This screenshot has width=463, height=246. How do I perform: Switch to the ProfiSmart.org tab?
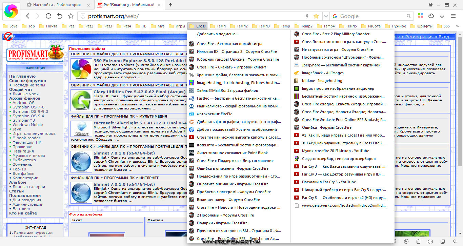pos(129,5)
